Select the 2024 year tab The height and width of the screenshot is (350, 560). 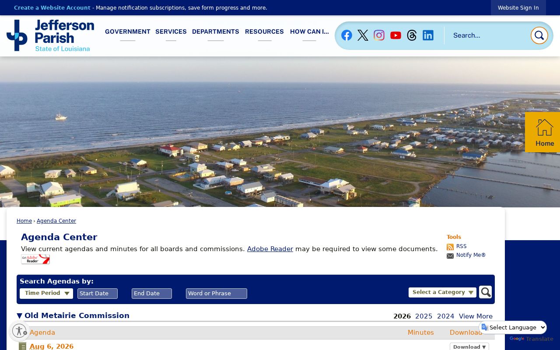pyautogui.click(x=445, y=316)
